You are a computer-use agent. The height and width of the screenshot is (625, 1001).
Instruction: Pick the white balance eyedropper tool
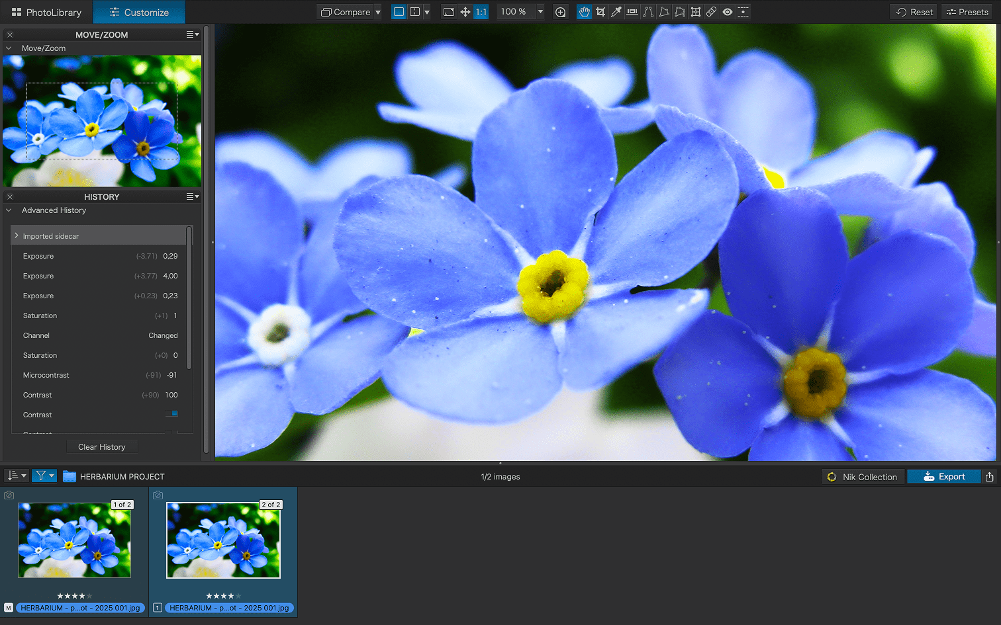[x=616, y=12]
